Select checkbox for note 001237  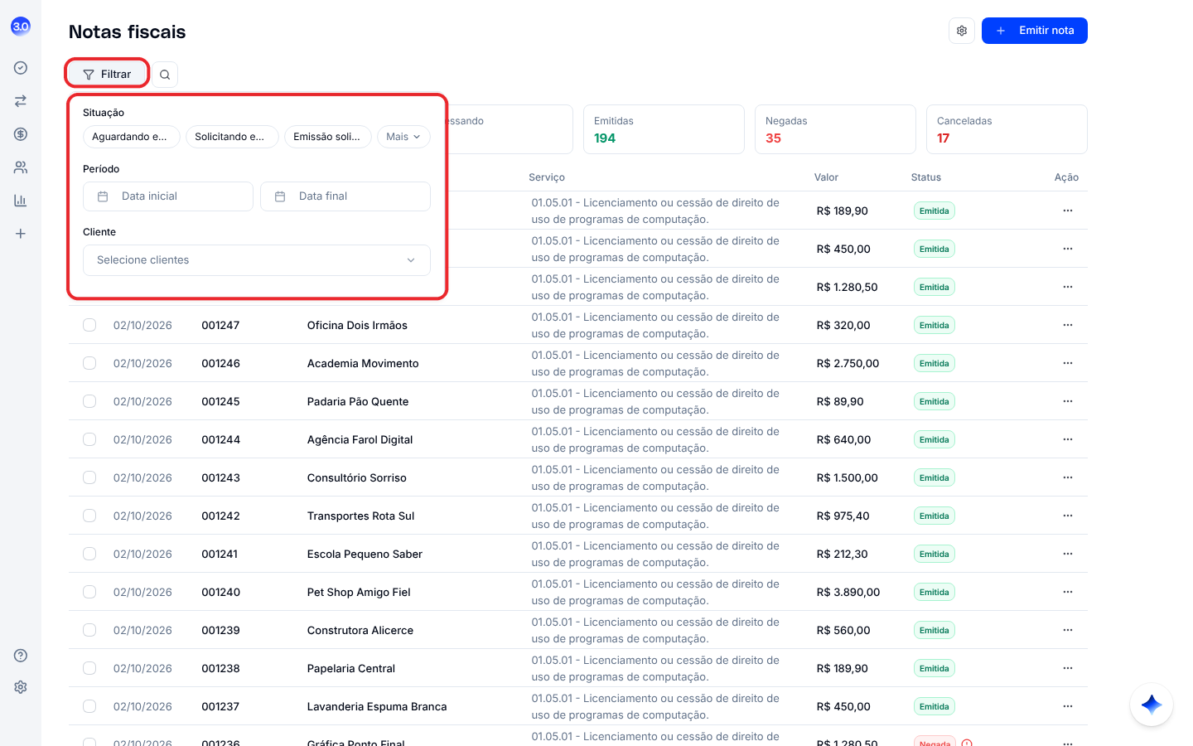[89, 706]
